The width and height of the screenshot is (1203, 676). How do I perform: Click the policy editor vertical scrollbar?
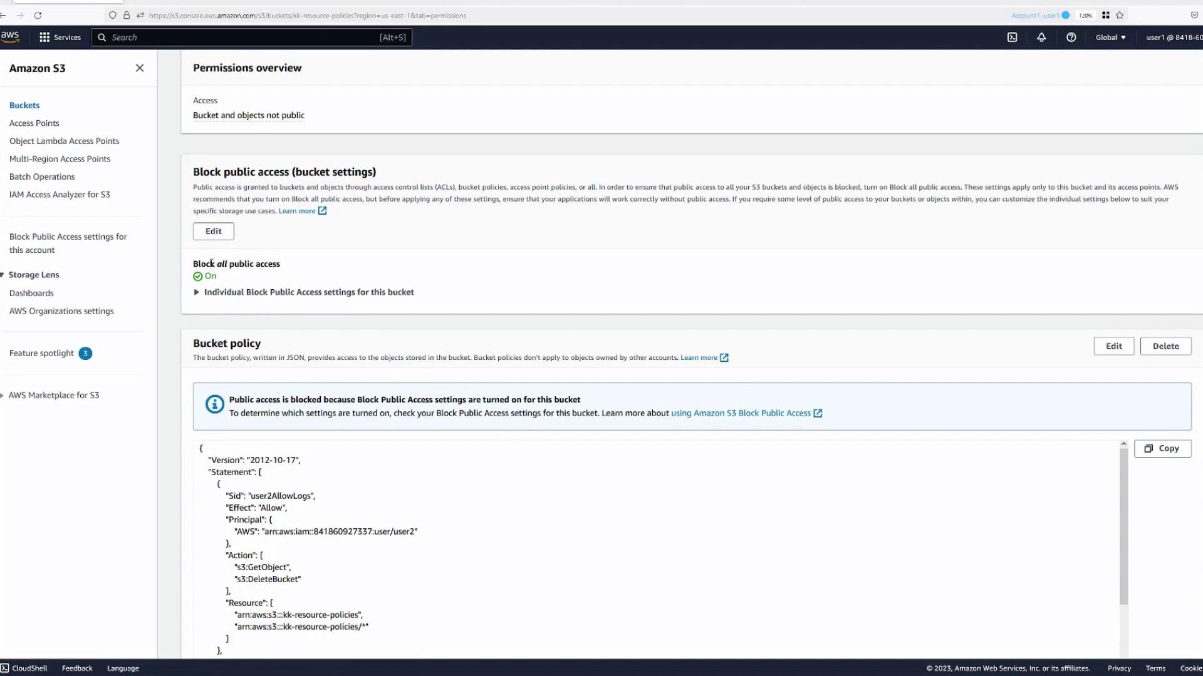[1123, 526]
